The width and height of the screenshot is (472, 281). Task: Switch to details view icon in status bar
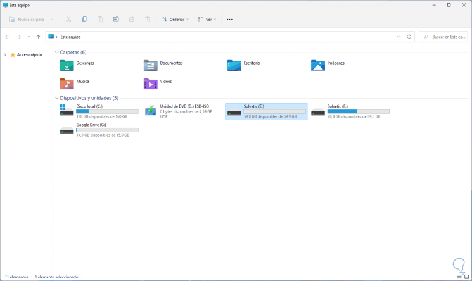coord(459,277)
